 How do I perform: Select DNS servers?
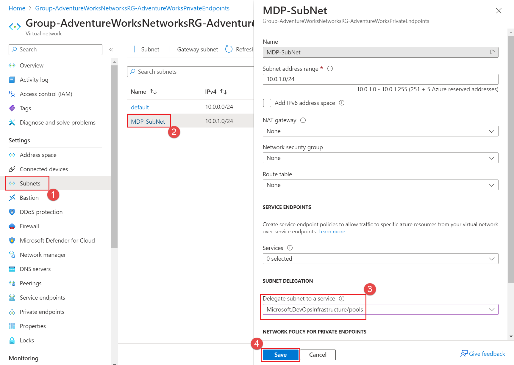click(x=35, y=269)
